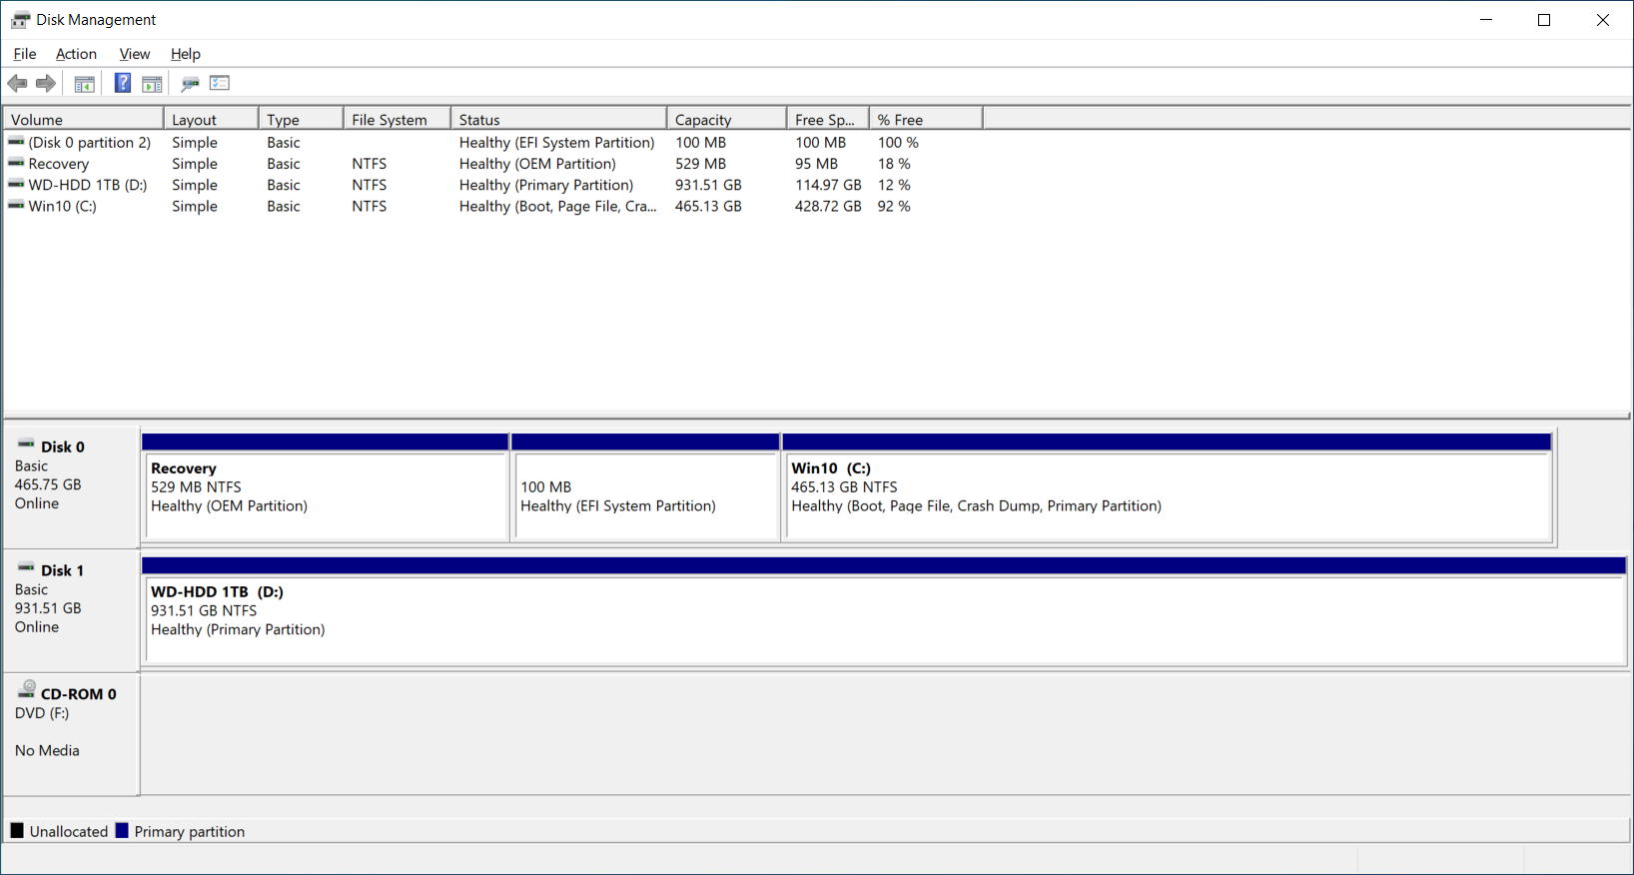
Task: Select the 100 MB EFI System Partition block
Action: 645,487
